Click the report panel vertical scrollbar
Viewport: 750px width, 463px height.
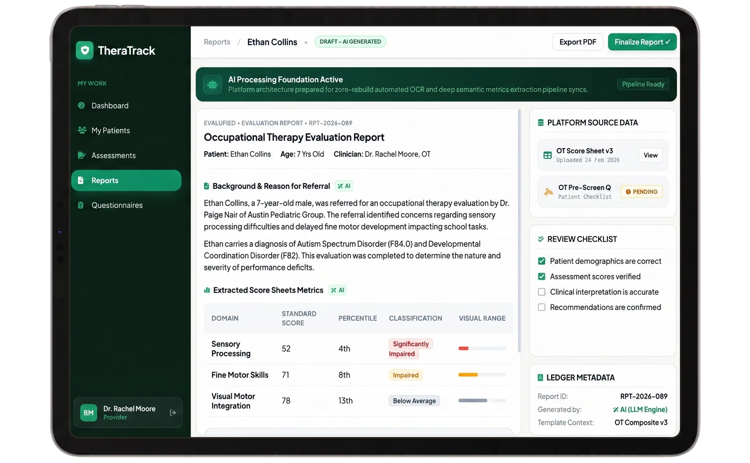(x=519, y=230)
